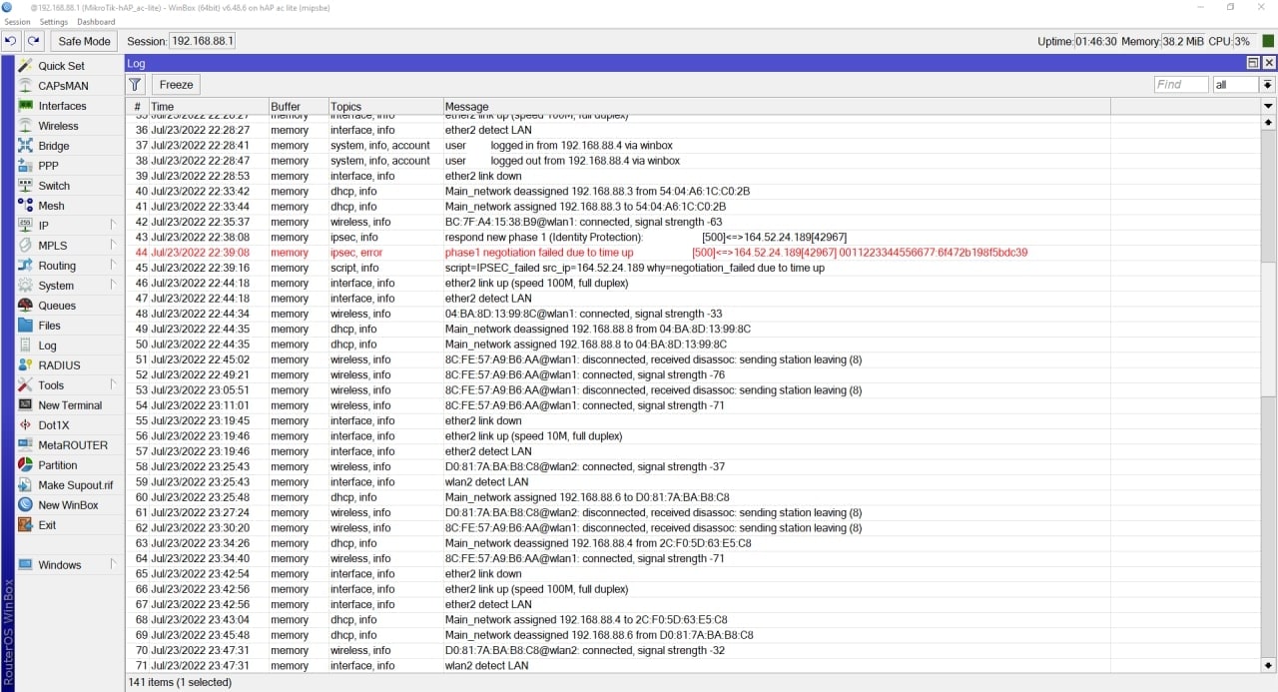The width and height of the screenshot is (1278, 692).
Task: Click the Find search field
Action: (1181, 85)
